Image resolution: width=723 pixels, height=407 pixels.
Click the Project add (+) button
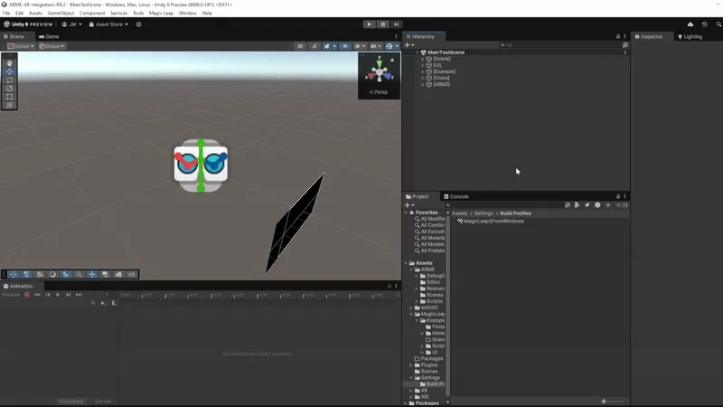coord(409,205)
